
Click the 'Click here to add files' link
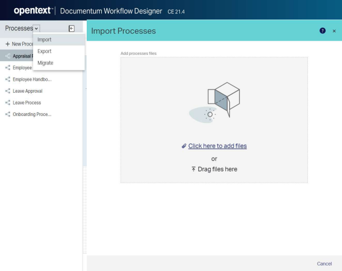[217, 146]
